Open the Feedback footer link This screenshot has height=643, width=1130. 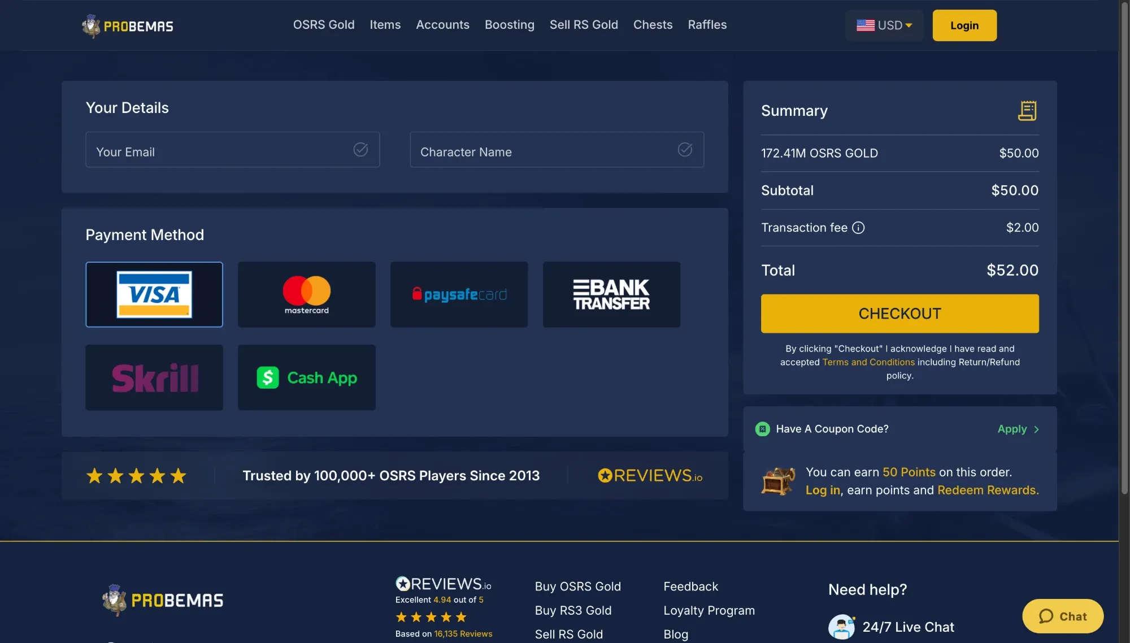coord(690,586)
